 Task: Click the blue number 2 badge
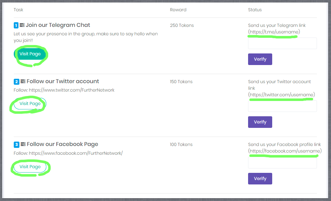[16, 82]
